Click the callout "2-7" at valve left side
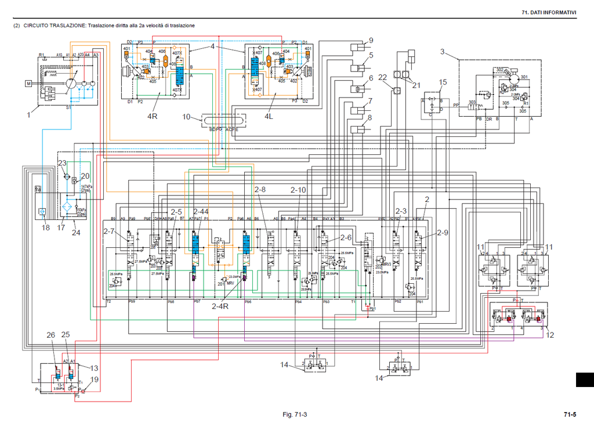594x430 pixels. [109, 231]
